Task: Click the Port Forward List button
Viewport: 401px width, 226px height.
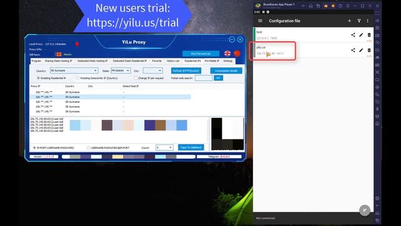Action: coord(200,54)
